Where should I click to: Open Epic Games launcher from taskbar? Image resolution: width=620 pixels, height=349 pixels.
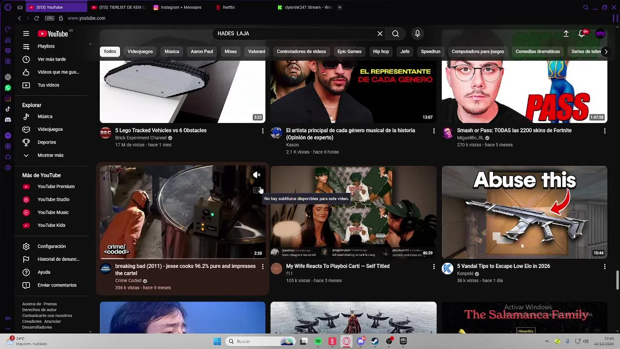click(x=403, y=341)
